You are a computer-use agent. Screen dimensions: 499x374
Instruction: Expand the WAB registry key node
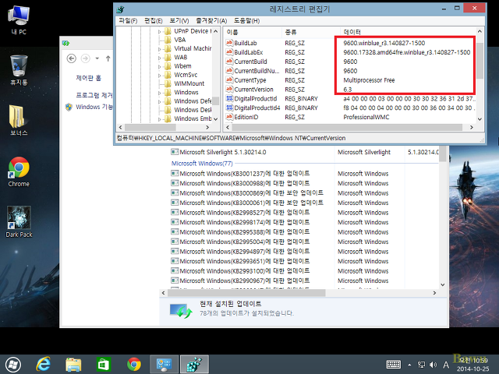coord(159,58)
